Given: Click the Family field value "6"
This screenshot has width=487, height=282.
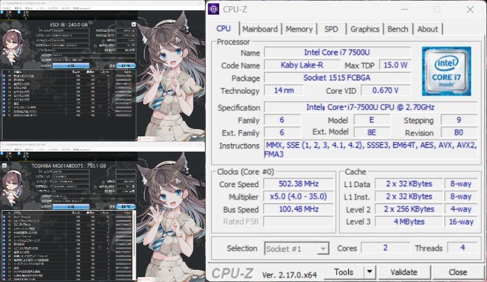Looking at the screenshot, I should 282,120.
